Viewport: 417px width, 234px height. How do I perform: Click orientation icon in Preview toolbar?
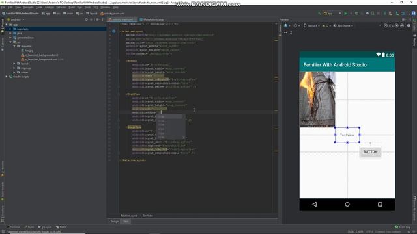[296, 26]
